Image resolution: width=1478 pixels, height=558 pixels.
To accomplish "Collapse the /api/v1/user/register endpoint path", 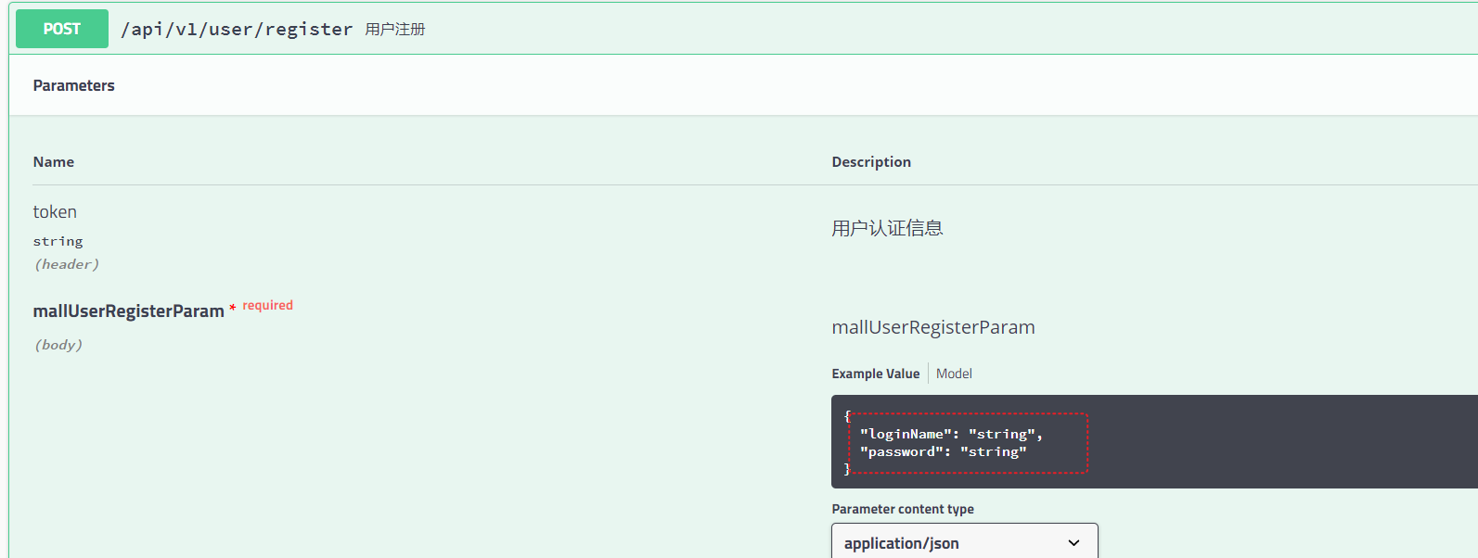I will (x=237, y=29).
